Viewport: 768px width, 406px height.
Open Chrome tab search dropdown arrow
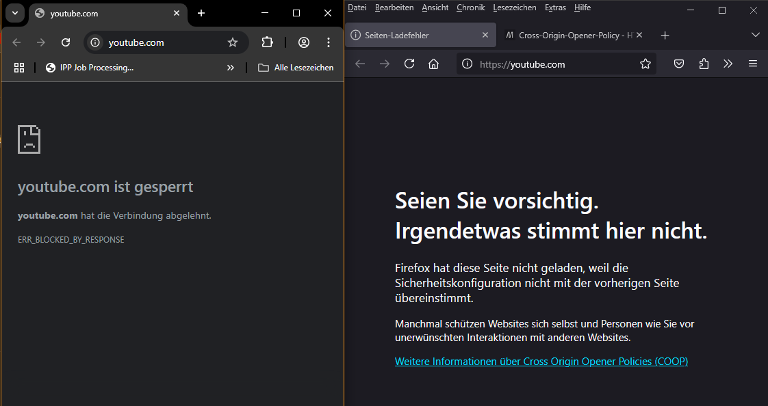coord(14,13)
